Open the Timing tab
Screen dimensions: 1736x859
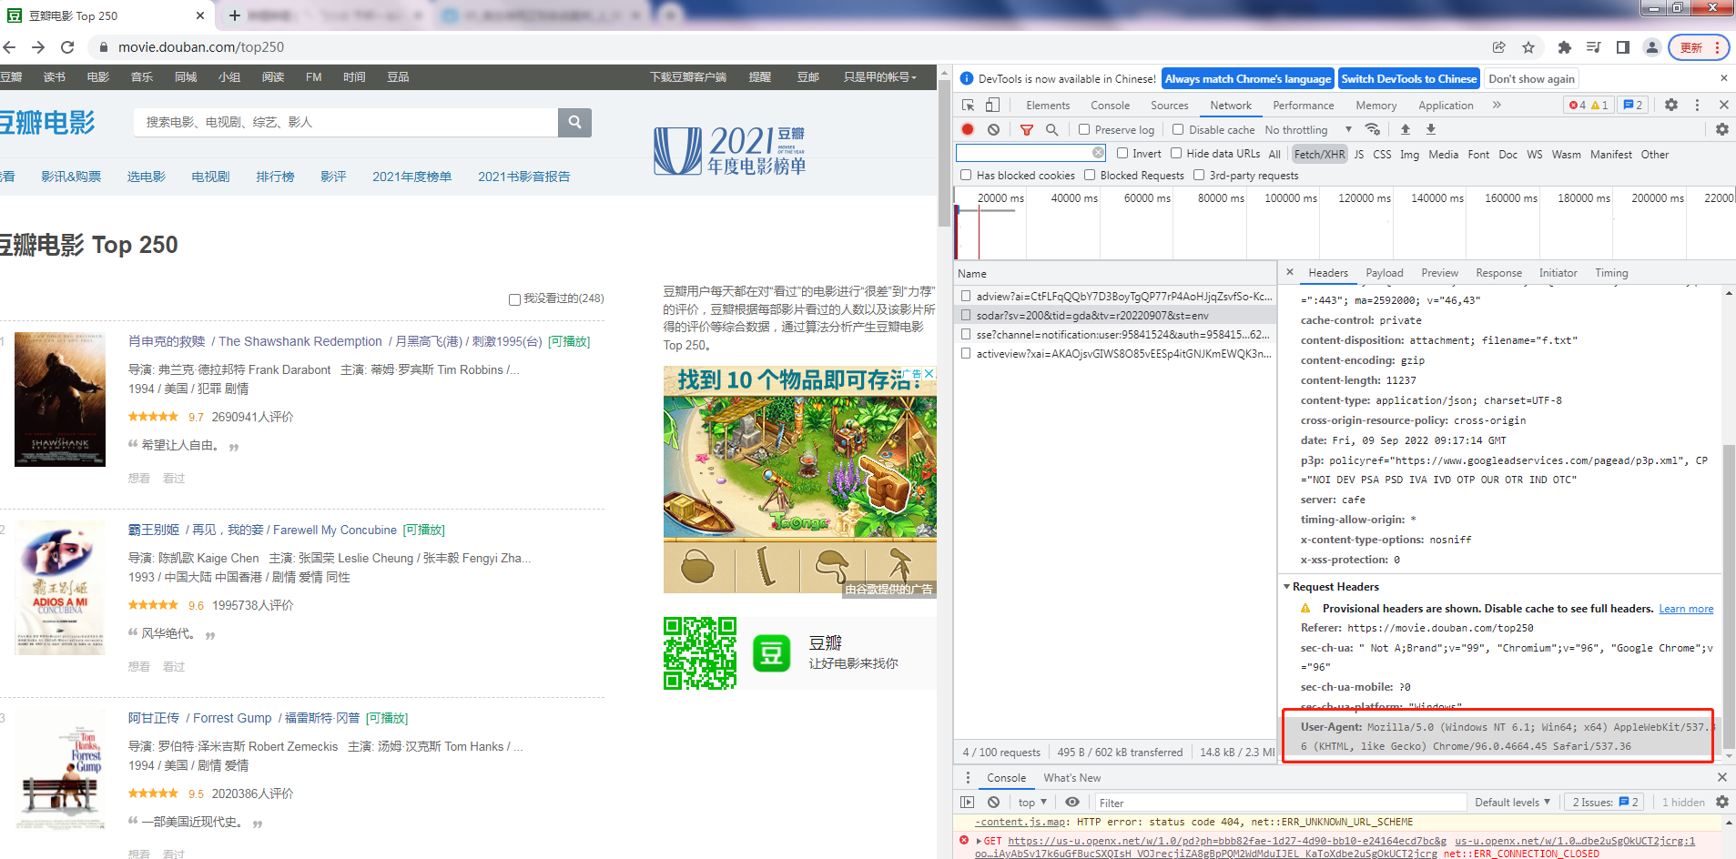(1611, 273)
